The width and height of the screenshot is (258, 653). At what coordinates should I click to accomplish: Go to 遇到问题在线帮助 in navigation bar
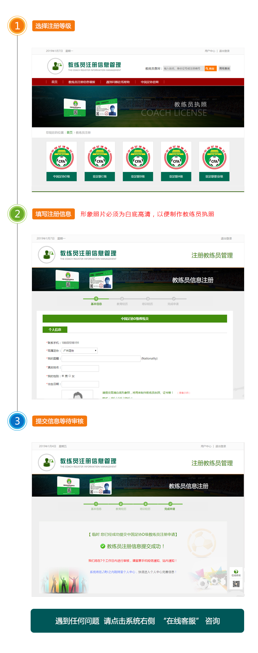click(118, 82)
